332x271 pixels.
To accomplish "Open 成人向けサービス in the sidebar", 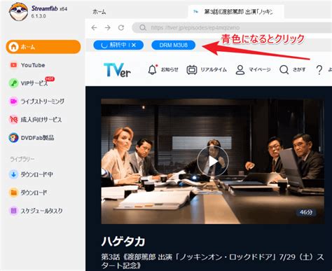I will click(x=41, y=120).
